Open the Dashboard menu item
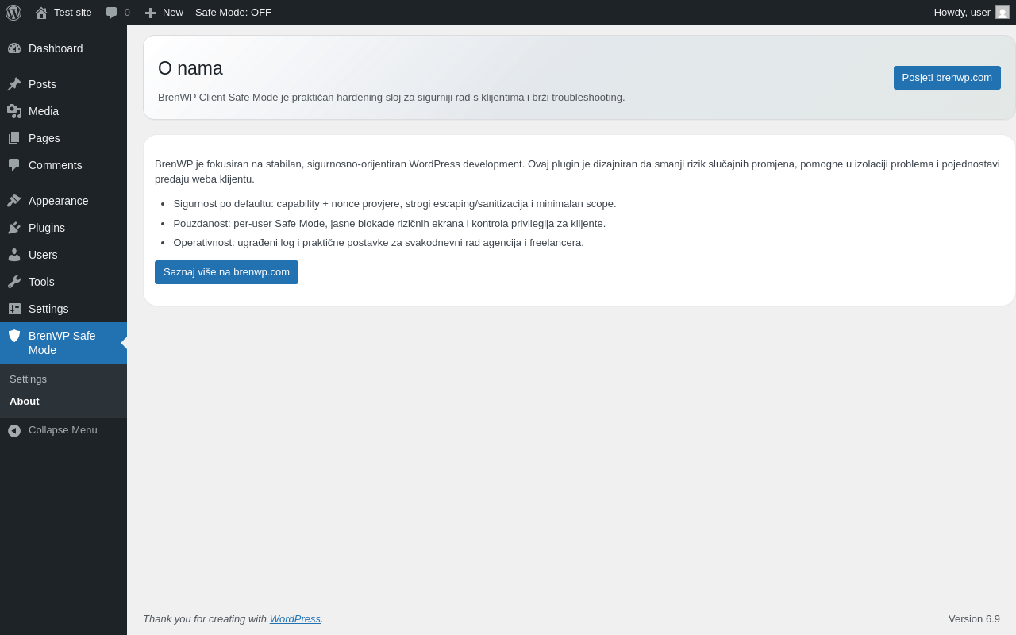This screenshot has height=635, width=1016. (56, 48)
